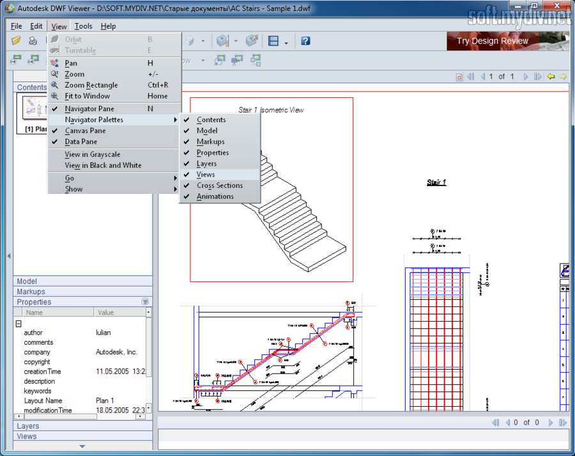Viewport: 575px width, 456px height.
Task: Click the blue Help question mark icon
Action: pyautogui.click(x=305, y=41)
